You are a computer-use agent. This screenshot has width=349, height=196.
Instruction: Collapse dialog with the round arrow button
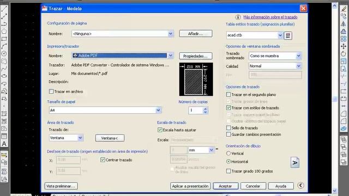coord(300,186)
